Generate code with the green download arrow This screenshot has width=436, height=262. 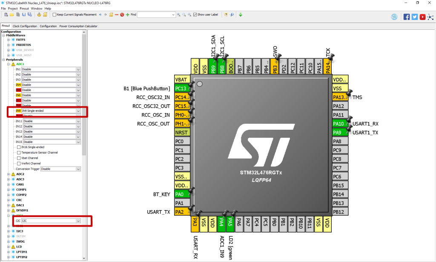pos(240,14)
